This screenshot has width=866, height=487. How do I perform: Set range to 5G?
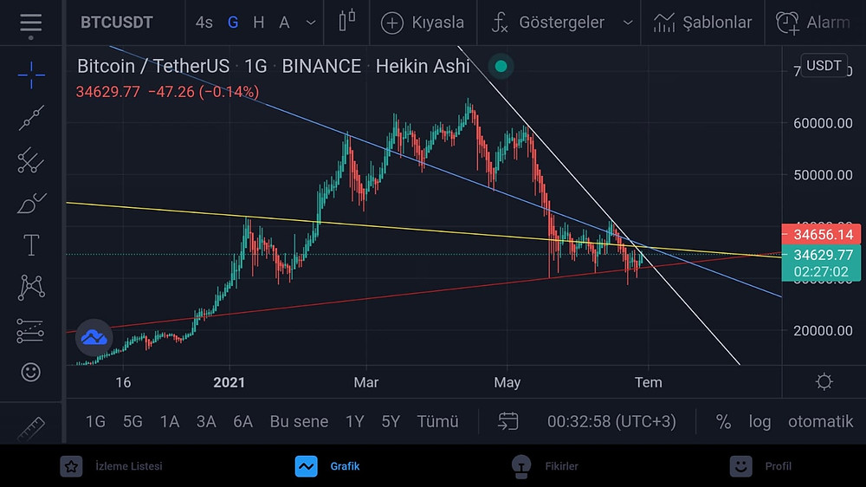click(x=132, y=422)
